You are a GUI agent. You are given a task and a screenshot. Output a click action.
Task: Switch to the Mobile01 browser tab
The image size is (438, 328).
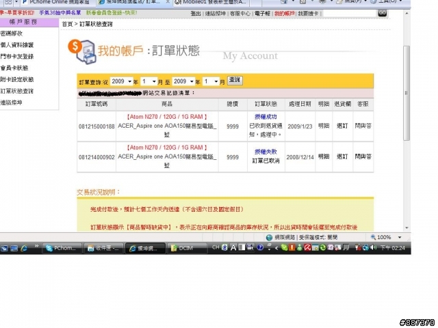(x=211, y=2)
